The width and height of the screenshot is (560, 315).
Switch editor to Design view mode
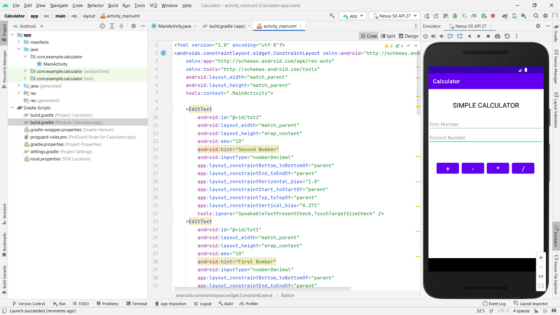[409, 36]
